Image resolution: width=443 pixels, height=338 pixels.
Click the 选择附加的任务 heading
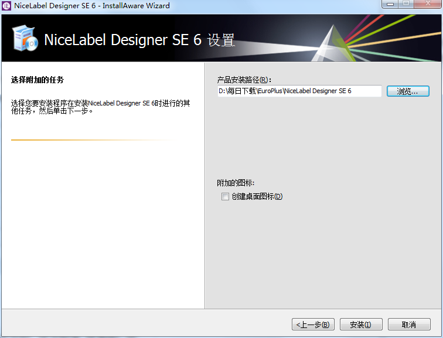point(37,80)
